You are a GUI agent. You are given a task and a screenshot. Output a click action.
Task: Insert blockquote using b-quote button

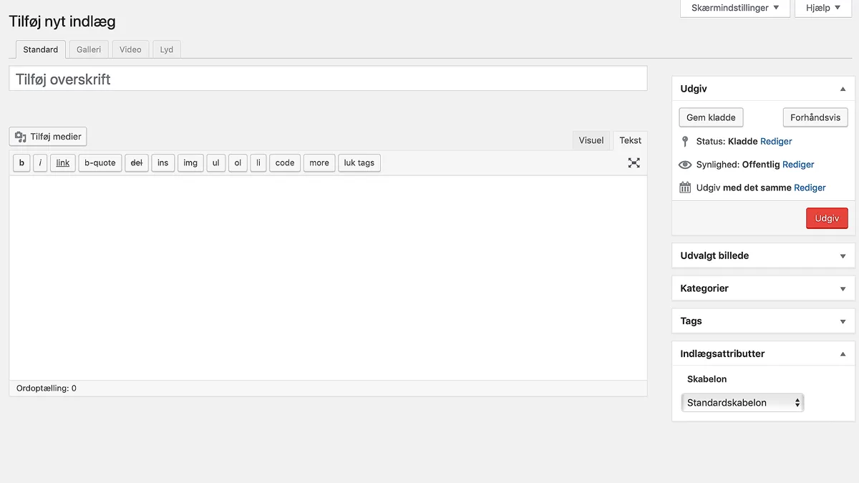click(x=100, y=163)
